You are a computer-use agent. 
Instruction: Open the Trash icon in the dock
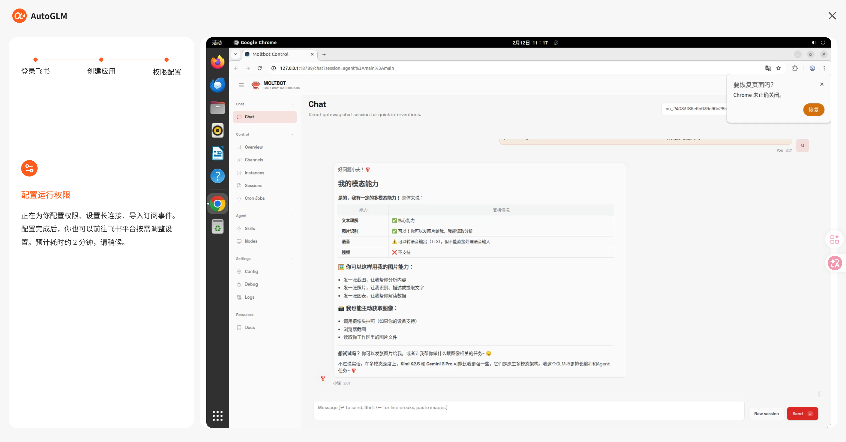pyautogui.click(x=217, y=227)
